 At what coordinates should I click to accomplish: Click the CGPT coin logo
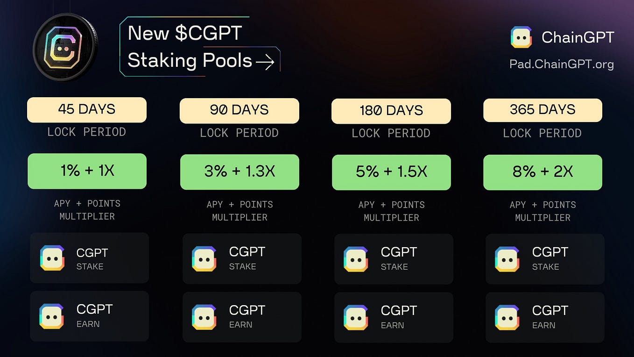click(65, 47)
